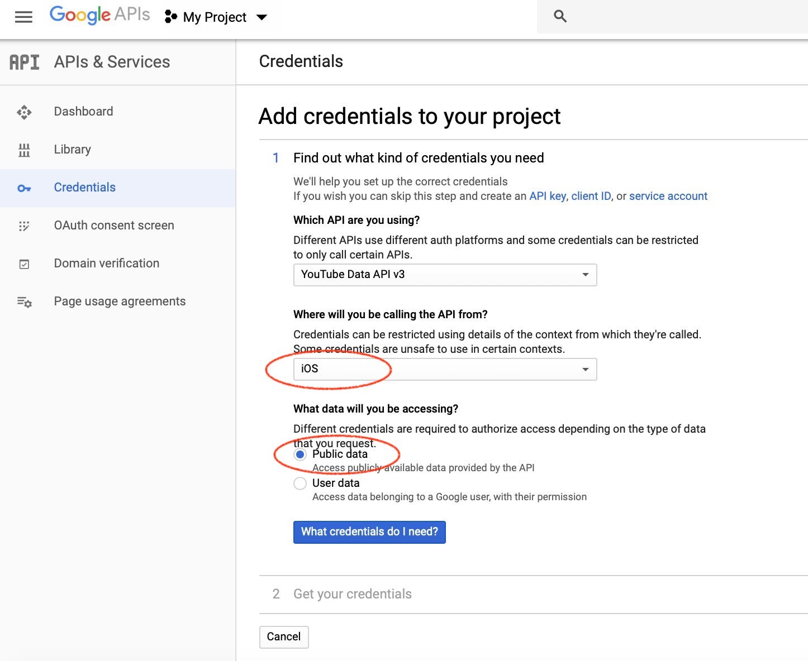
Task: Click the My Project name
Action: pos(215,18)
